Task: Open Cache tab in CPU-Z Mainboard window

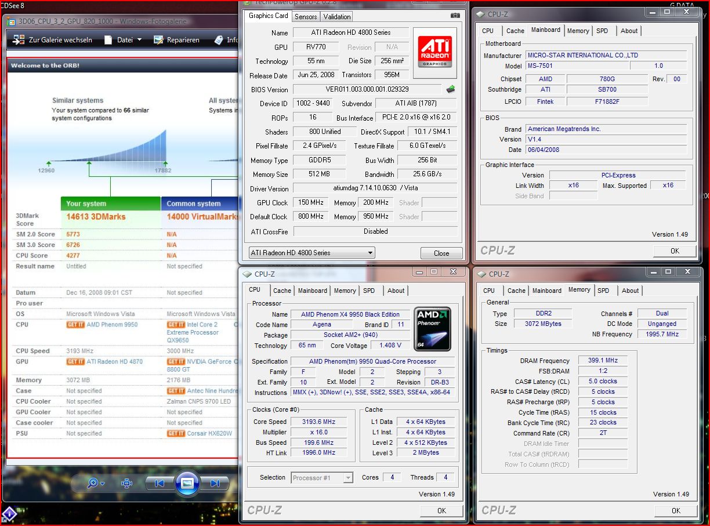Action: pos(515,31)
